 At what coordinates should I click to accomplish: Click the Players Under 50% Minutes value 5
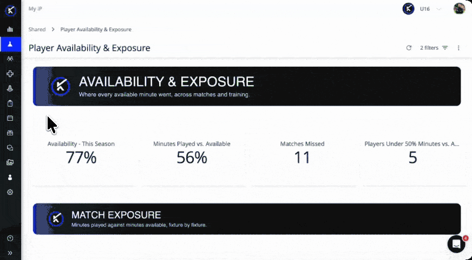(412, 157)
